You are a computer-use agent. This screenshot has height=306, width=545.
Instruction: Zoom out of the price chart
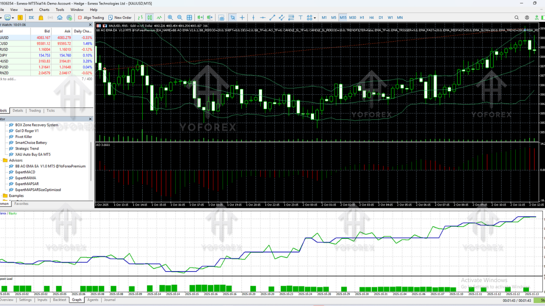tap(180, 17)
